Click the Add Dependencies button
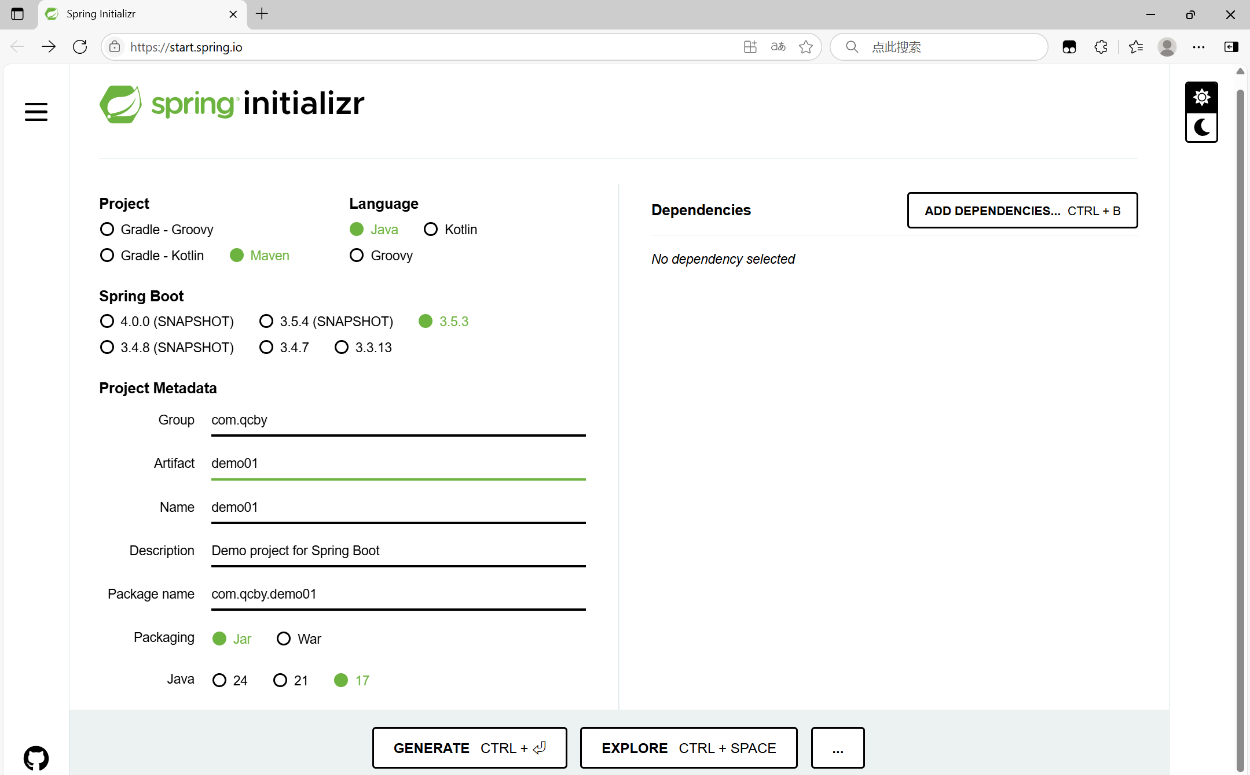Viewport: 1250px width, 775px height. point(1022,211)
